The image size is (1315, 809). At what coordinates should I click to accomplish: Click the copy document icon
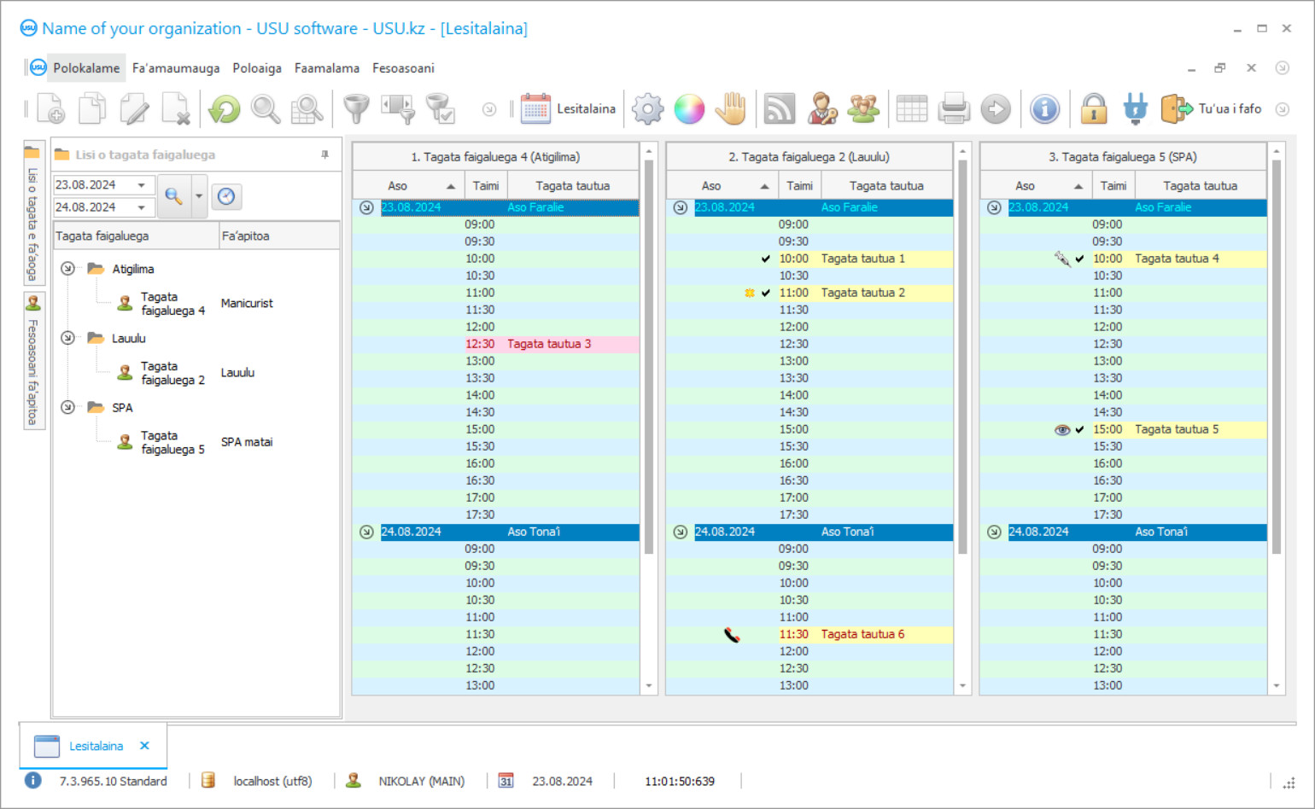(92, 109)
